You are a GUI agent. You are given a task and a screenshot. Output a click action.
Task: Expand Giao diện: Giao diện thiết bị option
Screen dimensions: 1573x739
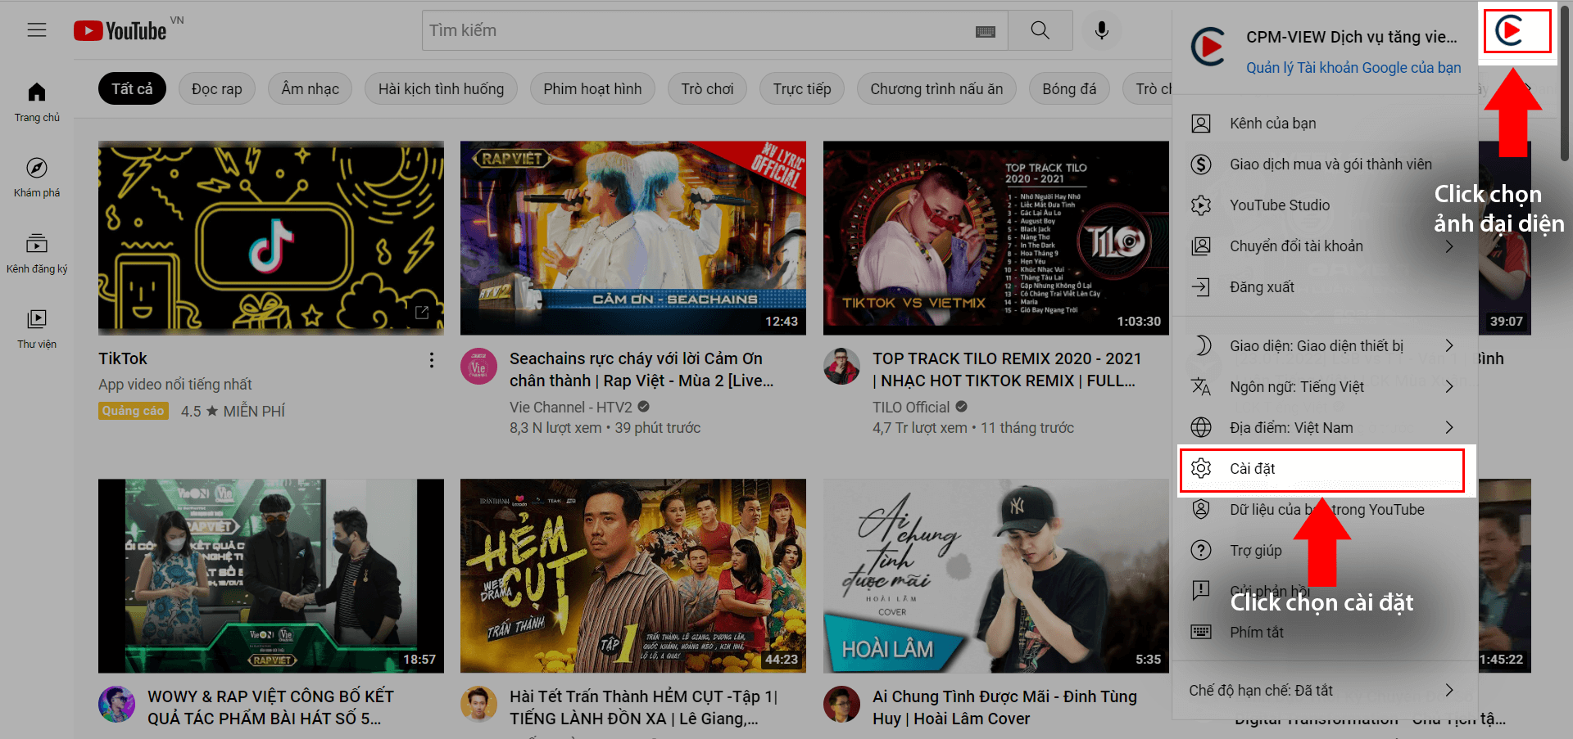point(1325,346)
